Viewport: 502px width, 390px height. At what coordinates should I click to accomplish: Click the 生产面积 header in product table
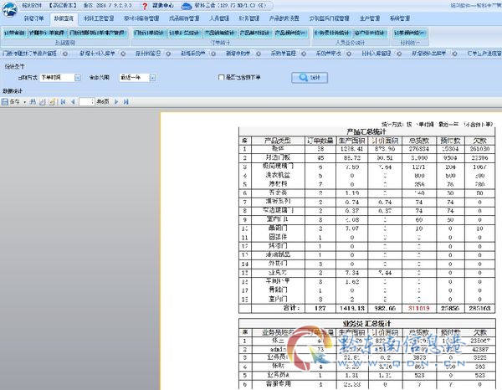352,141
